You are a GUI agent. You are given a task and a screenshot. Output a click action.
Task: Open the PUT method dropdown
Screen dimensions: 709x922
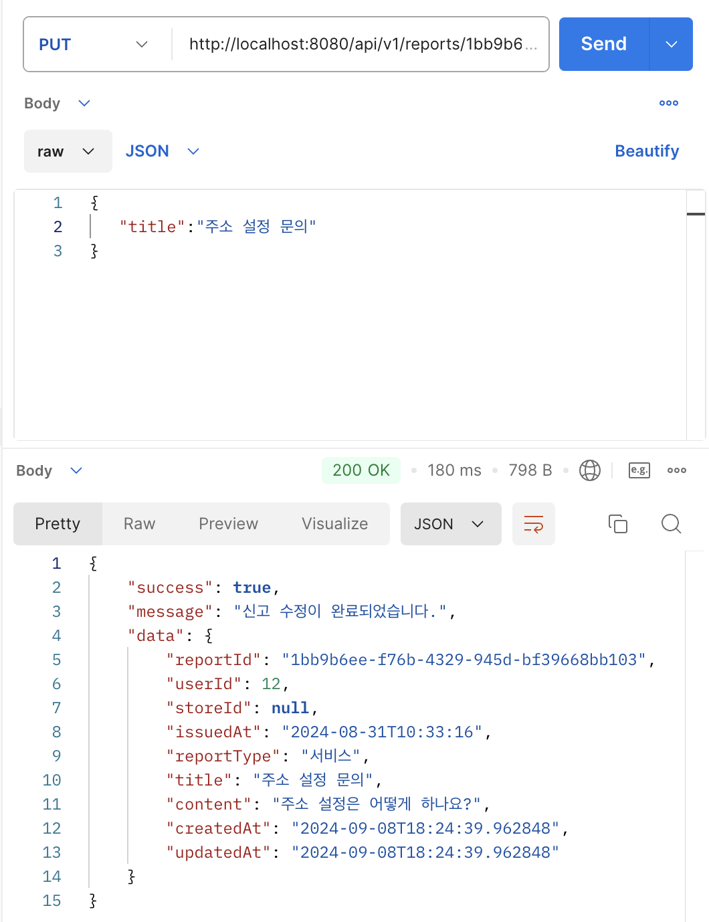click(94, 45)
